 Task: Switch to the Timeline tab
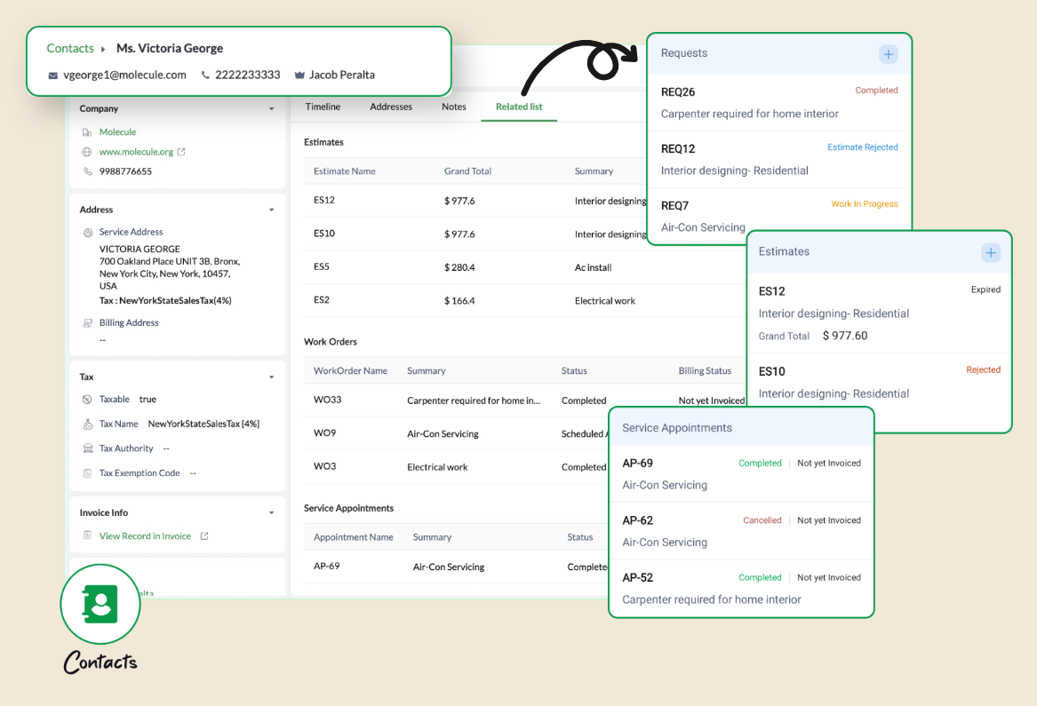coord(323,107)
